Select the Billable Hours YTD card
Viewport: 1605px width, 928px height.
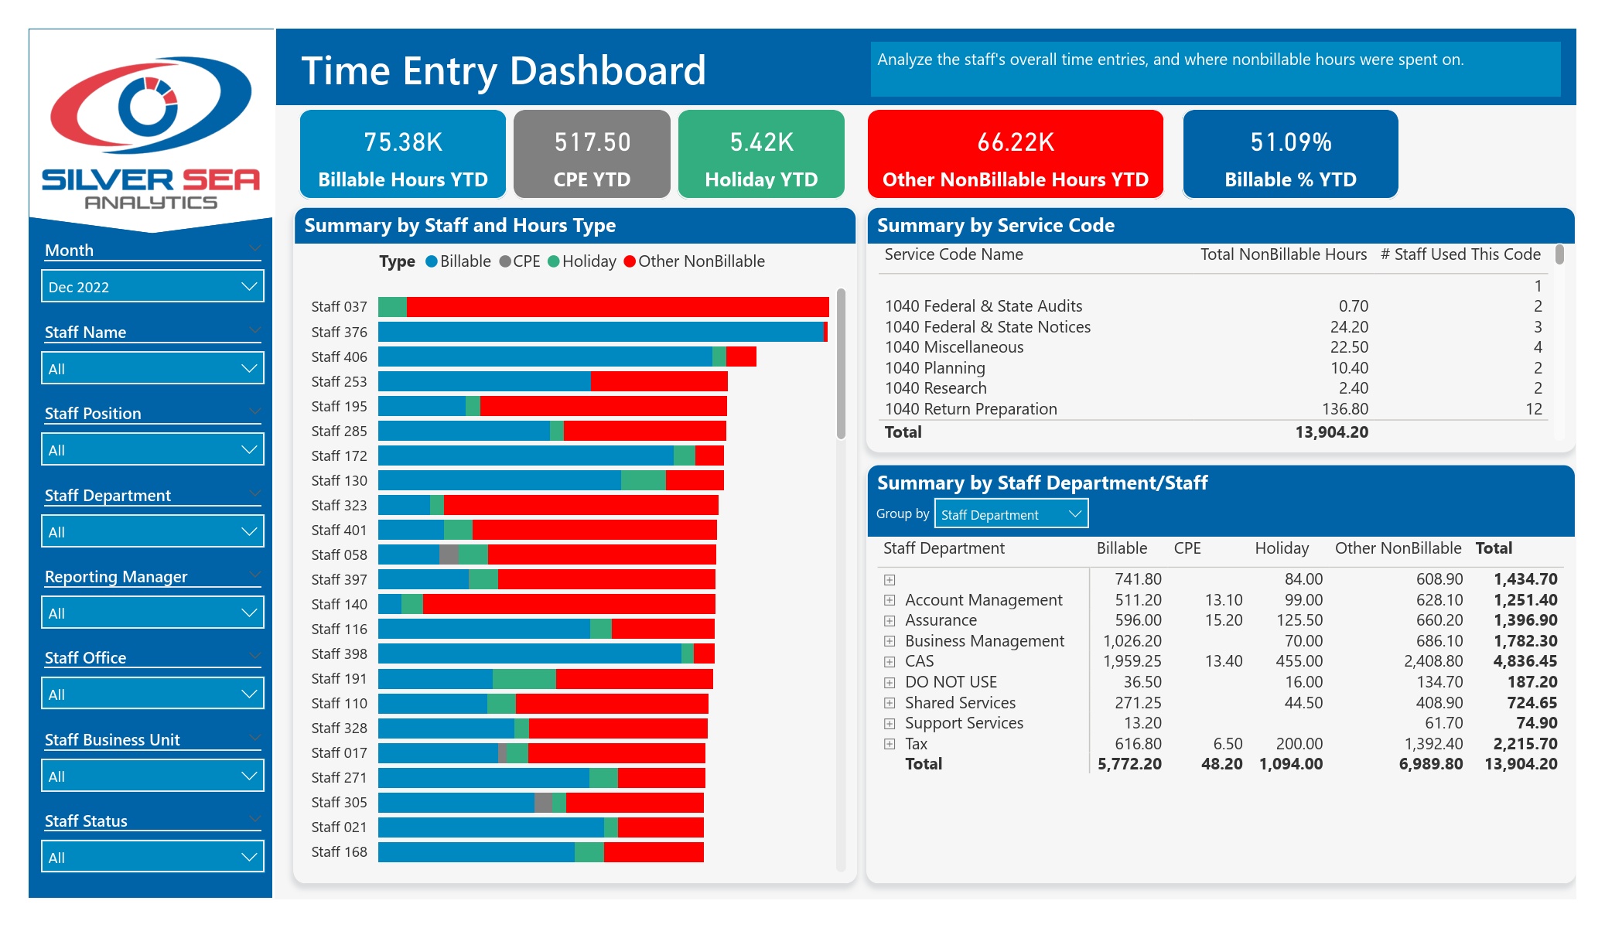pos(403,154)
